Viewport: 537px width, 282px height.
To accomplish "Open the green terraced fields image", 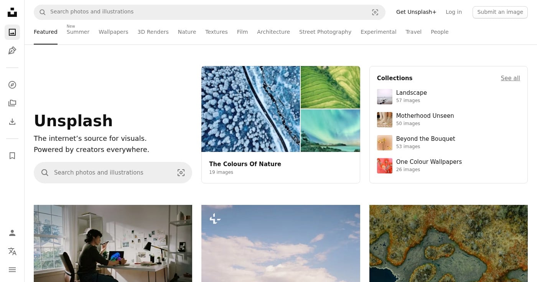I will coord(330,87).
